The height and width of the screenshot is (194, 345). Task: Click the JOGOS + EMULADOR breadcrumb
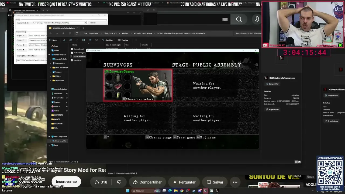(x=143, y=33)
